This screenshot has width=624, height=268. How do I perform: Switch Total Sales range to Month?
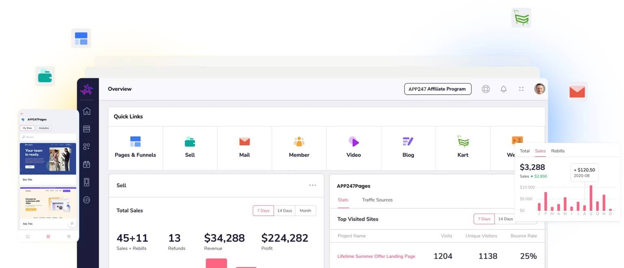[x=305, y=211]
